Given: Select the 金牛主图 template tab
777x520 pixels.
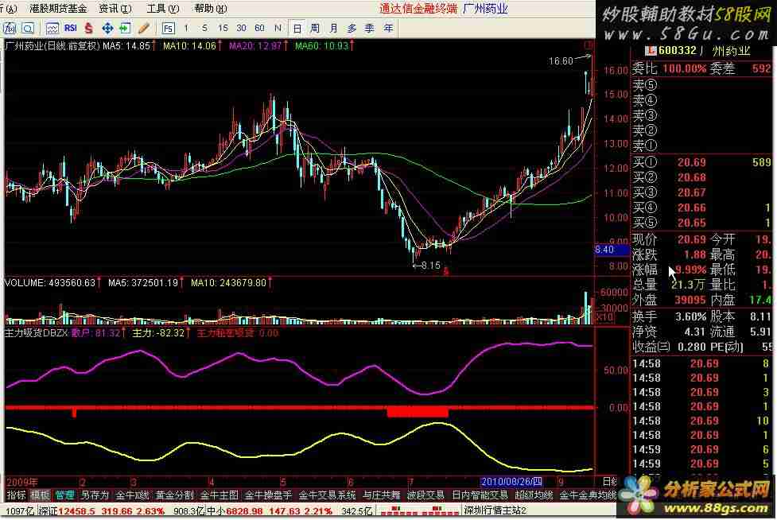Looking at the screenshot, I should click(x=220, y=495).
